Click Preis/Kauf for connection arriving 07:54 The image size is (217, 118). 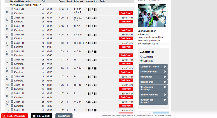pyautogui.click(x=126, y=64)
